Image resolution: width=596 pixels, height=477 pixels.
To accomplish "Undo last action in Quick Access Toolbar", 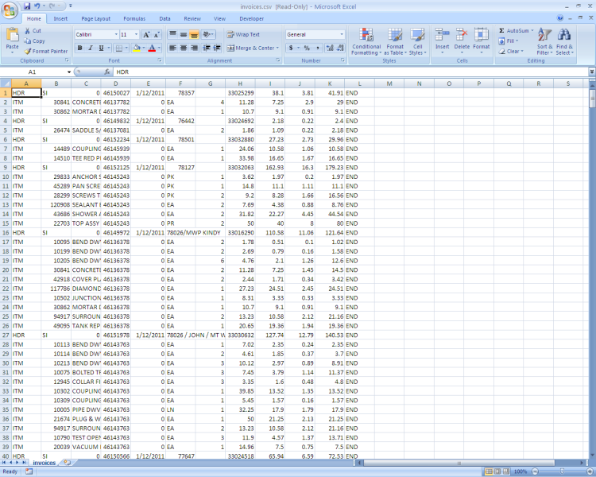I will [37, 6].
